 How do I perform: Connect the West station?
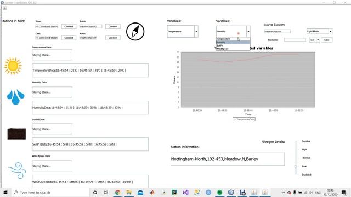[69, 26]
